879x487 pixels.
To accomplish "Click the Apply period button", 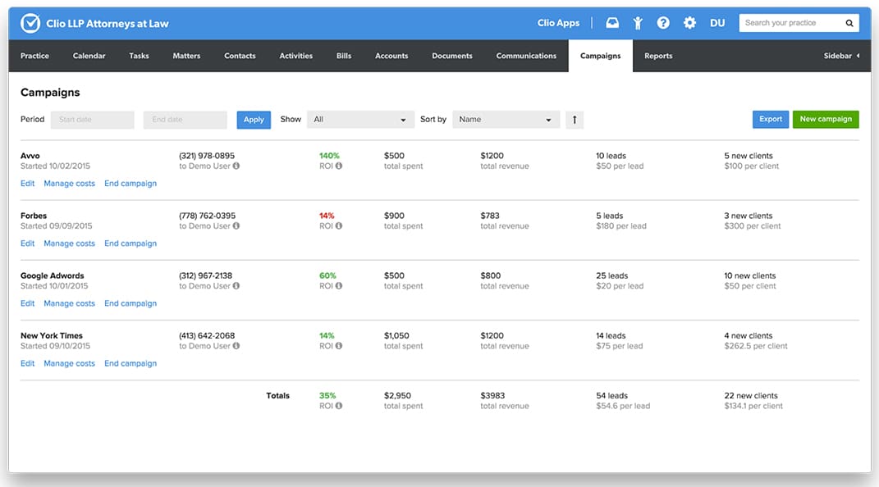I will 254,120.
